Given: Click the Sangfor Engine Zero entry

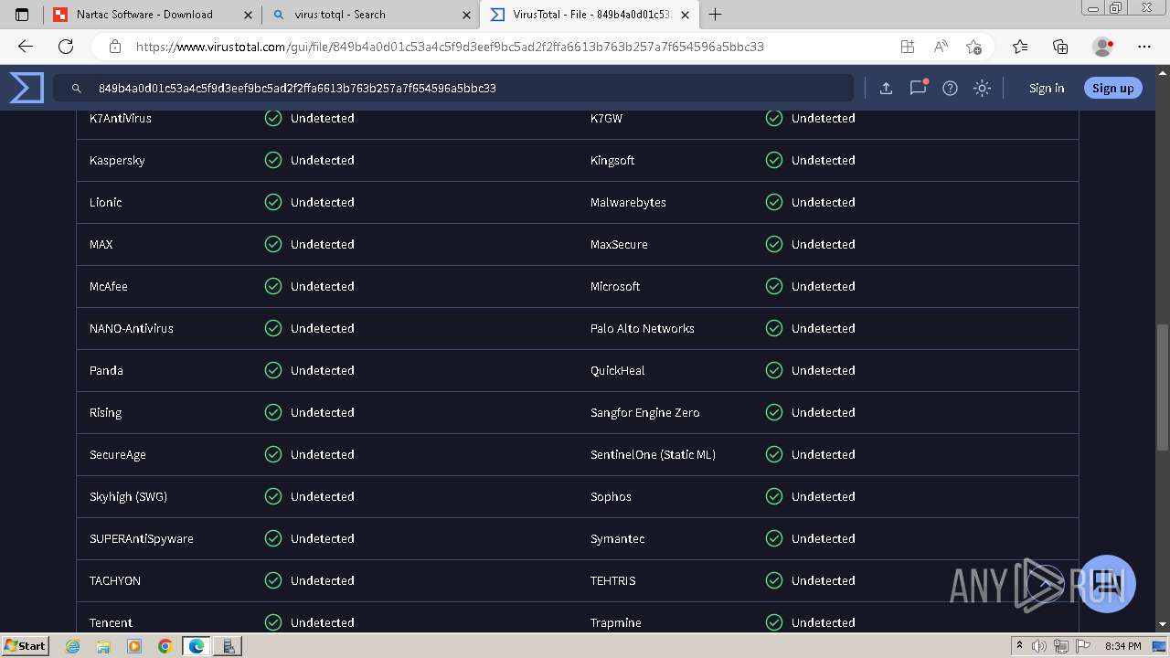Looking at the screenshot, I should point(645,412).
